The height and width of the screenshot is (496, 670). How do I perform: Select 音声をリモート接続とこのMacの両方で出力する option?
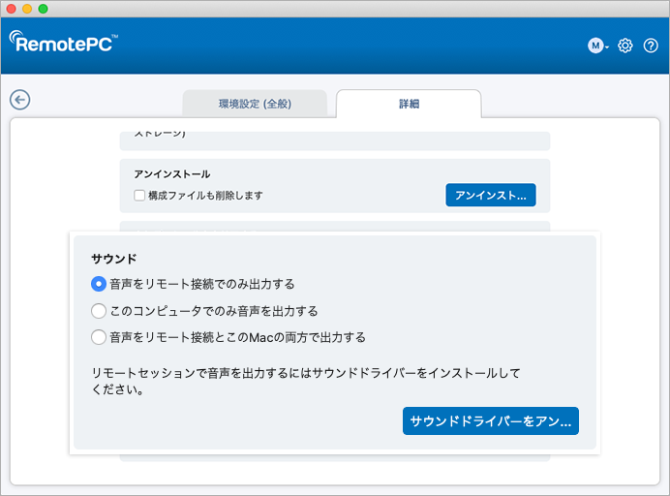(x=98, y=337)
